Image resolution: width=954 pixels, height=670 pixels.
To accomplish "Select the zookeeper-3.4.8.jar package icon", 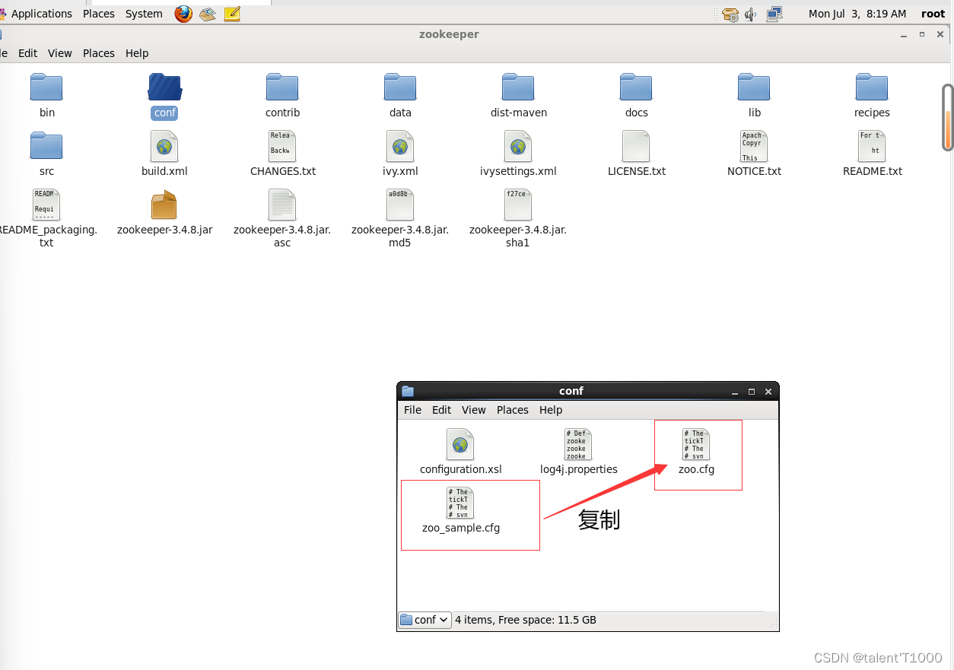I will pyautogui.click(x=164, y=205).
